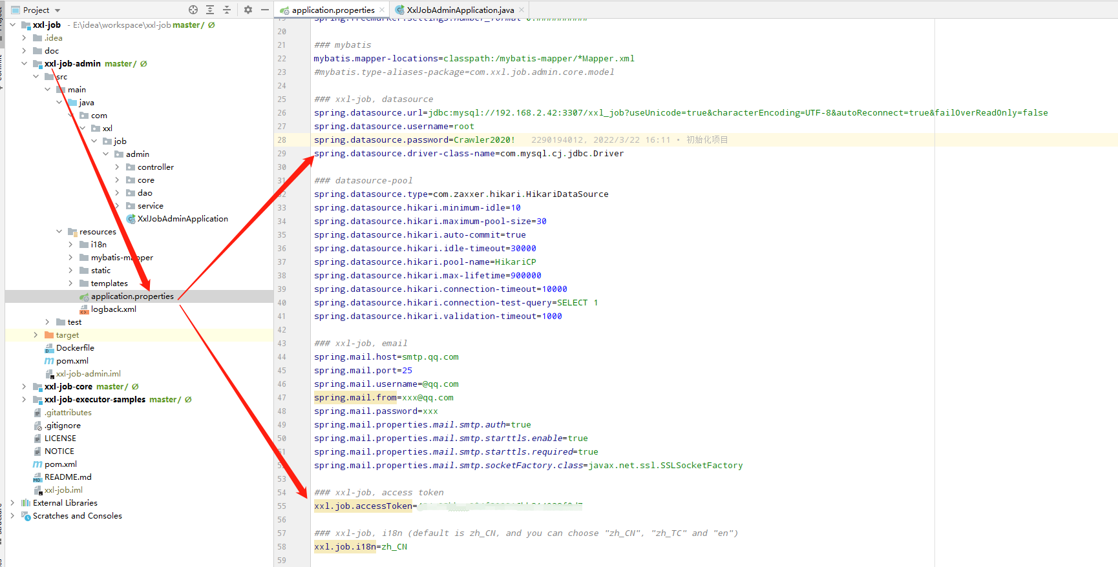Screen dimensions: 1118x567
Task: Click the .gitattributes file icon
Action: click(x=37, y=413)
